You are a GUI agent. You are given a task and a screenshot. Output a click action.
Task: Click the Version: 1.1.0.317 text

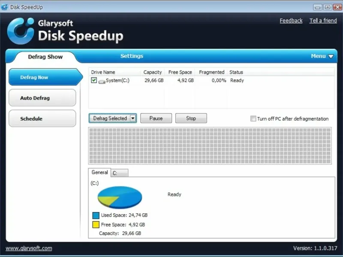click(x=315, y=248)
